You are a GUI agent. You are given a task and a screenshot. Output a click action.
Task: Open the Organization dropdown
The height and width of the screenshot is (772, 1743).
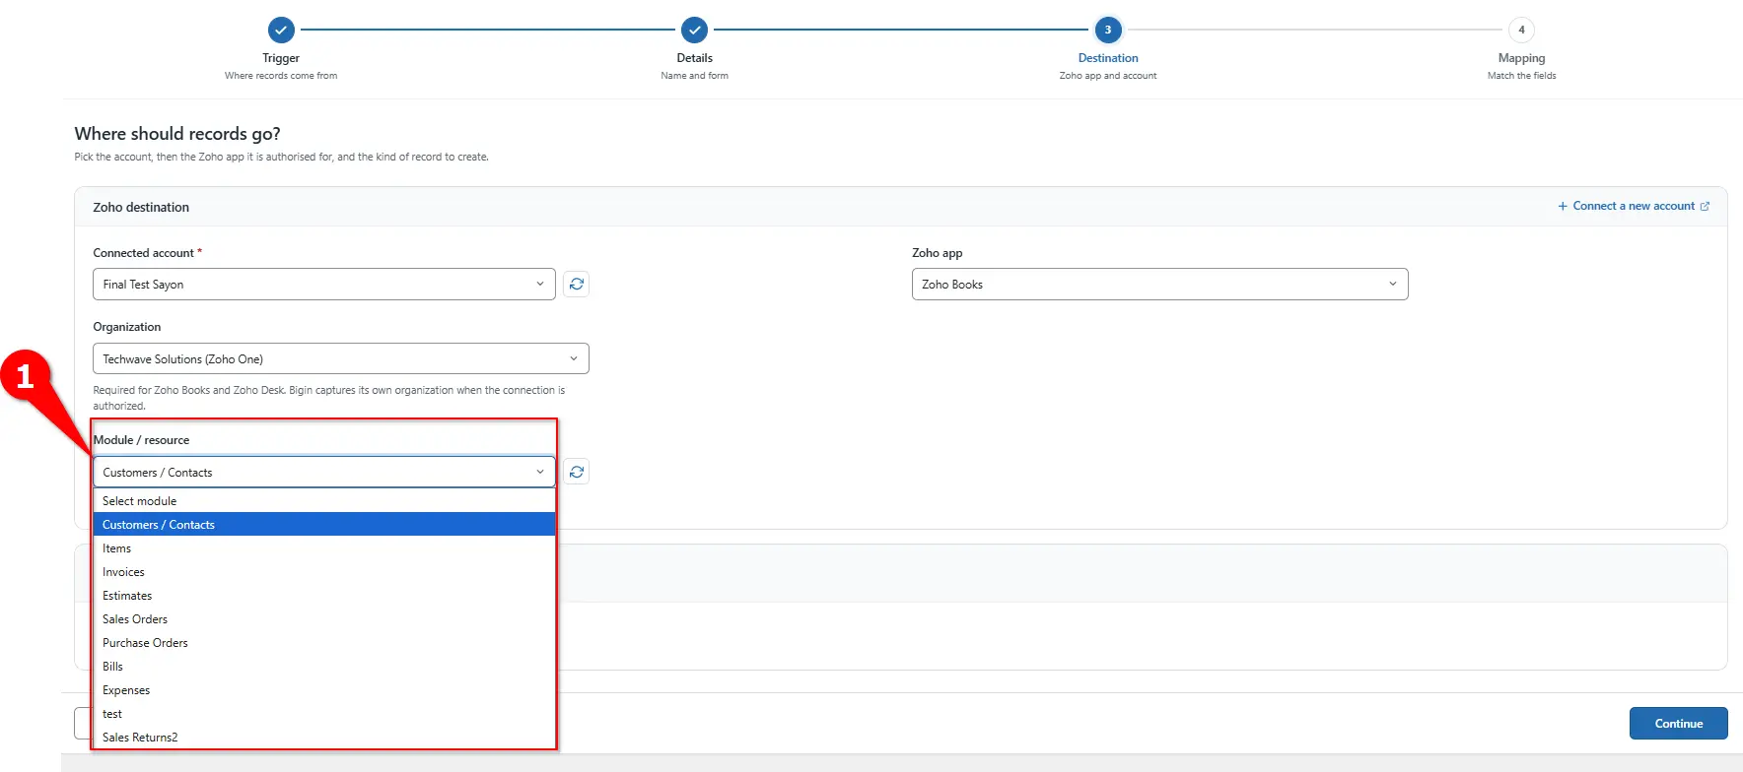341,358
